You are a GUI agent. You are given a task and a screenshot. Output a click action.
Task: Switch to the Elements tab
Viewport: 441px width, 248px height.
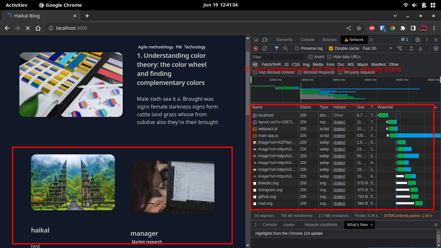(284, 40)
